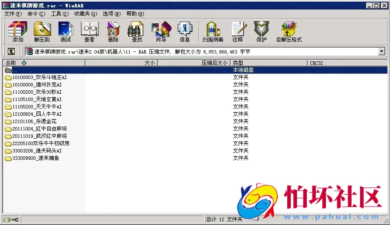Click type cell '本地磁盘' in first row
This screenshot has width=390, height=225.
pos(243,70)
